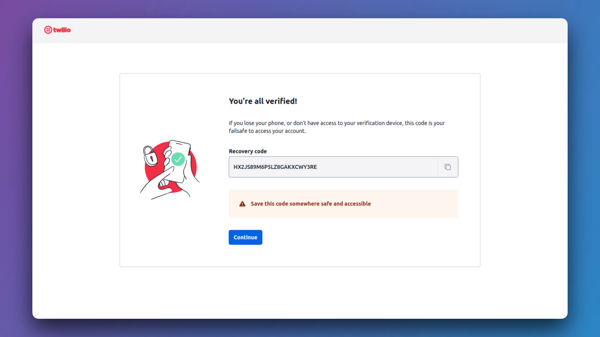
Task: Click the "You're all verified!" heading
Action: [263, 101]
